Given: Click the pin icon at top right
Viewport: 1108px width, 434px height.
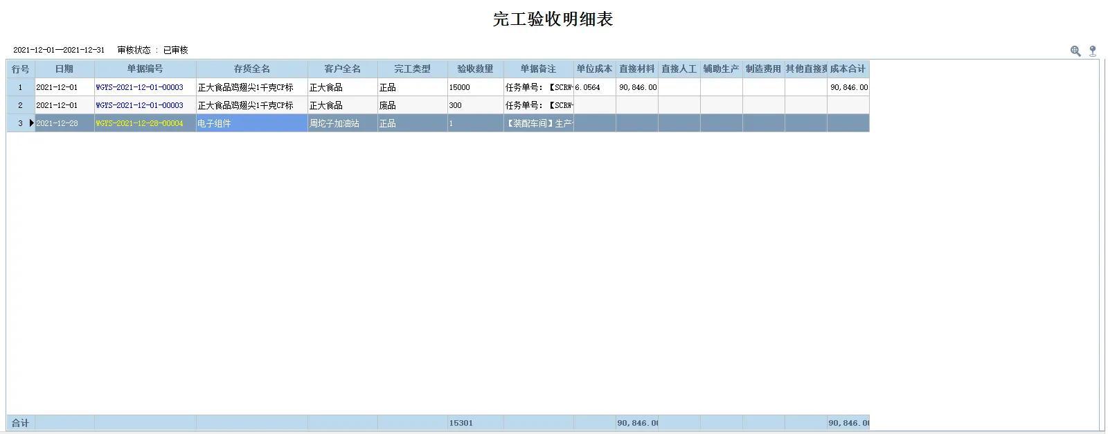Looking at the screenshot, I should [x=1093, y=51].
